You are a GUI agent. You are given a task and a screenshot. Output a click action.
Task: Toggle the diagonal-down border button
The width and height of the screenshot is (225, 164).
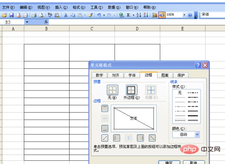152,138
